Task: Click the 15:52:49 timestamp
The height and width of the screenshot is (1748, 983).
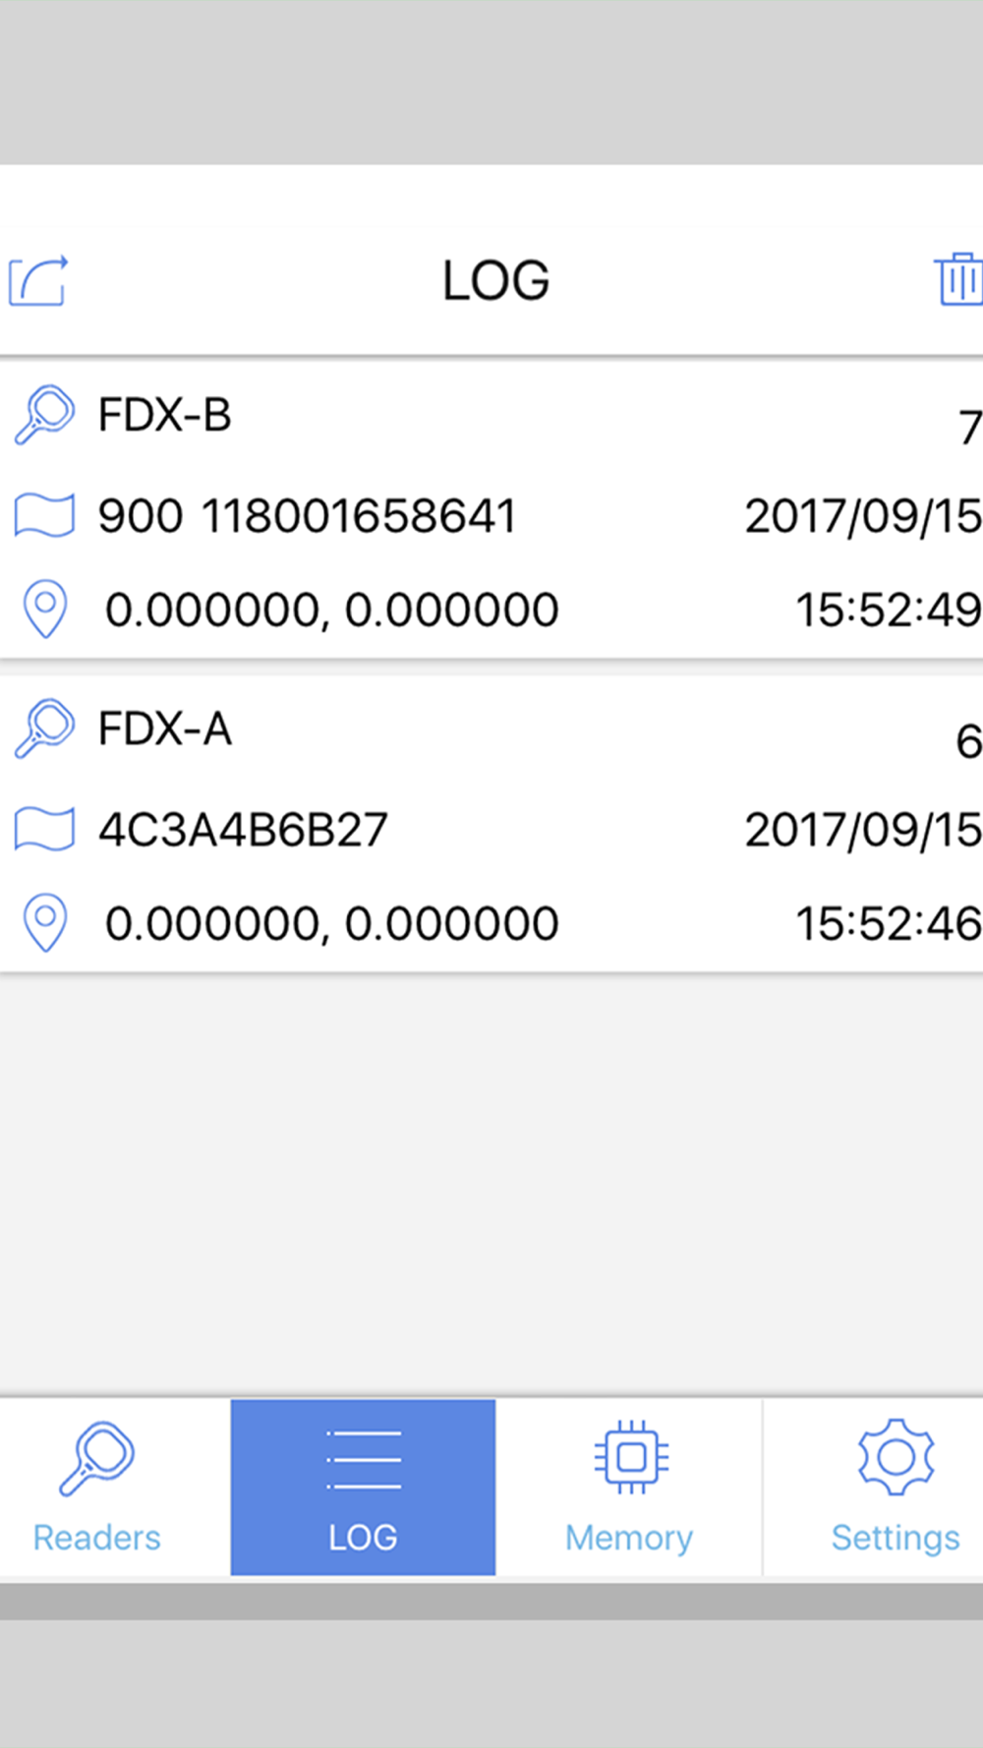Action: (x=887, y=610)
